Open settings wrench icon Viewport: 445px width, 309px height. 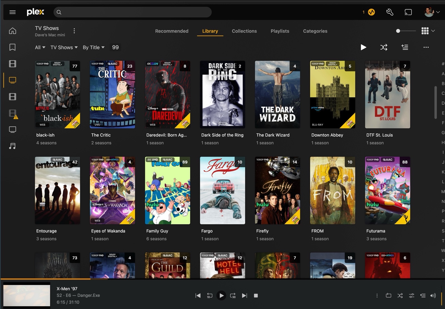pos(390,12)
